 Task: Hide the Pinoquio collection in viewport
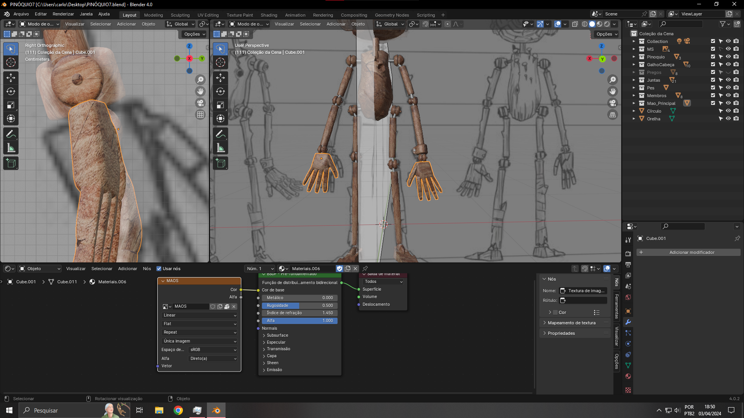point(728,57)
